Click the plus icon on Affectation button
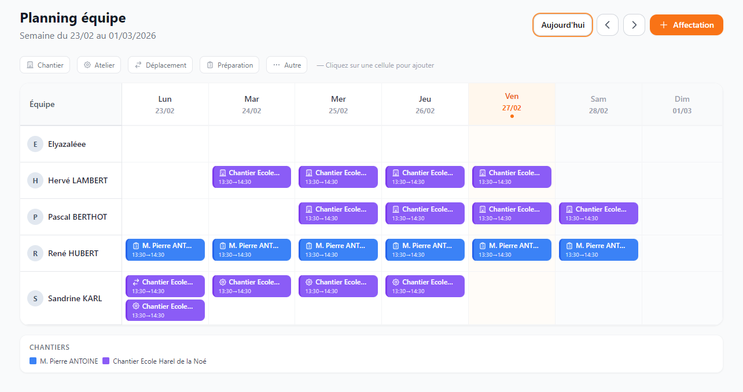 click(x=664, y=25)
